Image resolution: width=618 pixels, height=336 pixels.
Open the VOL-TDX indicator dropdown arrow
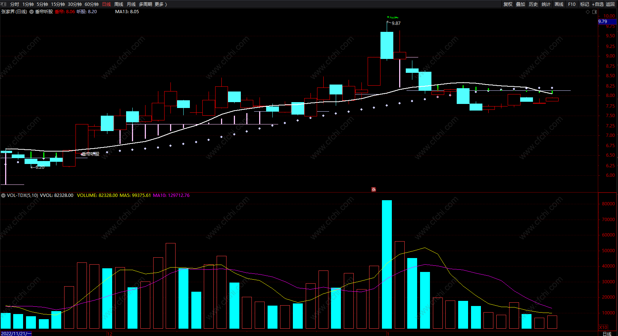click(x=3, y=195)
